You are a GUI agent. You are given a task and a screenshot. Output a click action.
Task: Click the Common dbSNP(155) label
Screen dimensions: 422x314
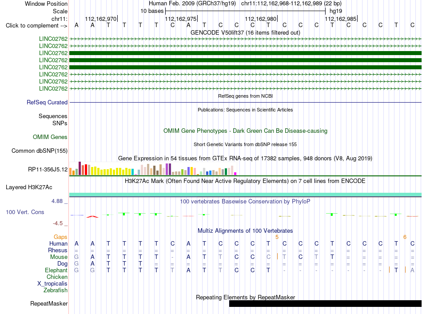(x=39, y=151)
